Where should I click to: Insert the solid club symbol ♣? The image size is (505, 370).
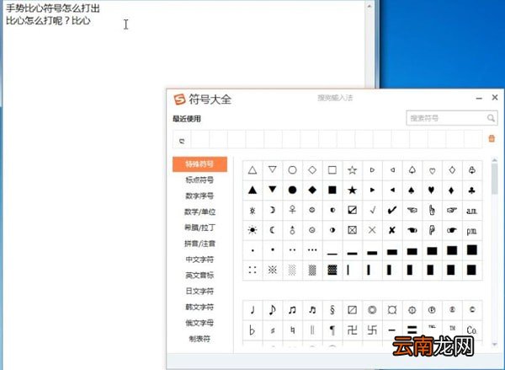pyautogui.click(x=472, y=190)
